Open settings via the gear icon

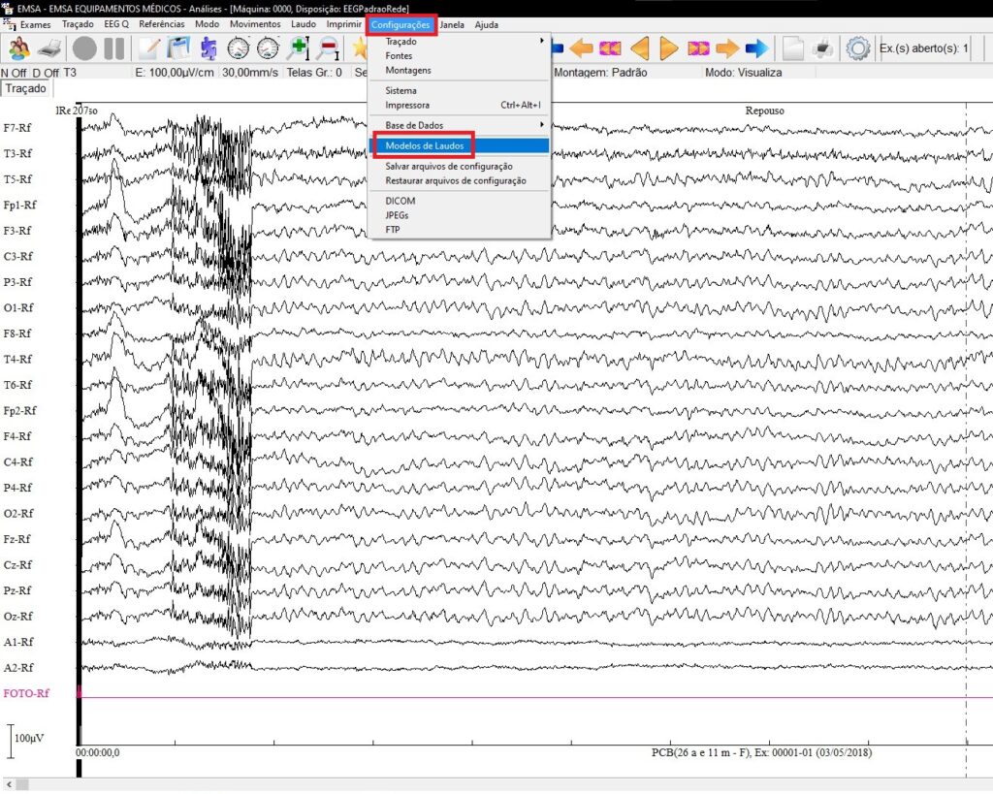856,48
